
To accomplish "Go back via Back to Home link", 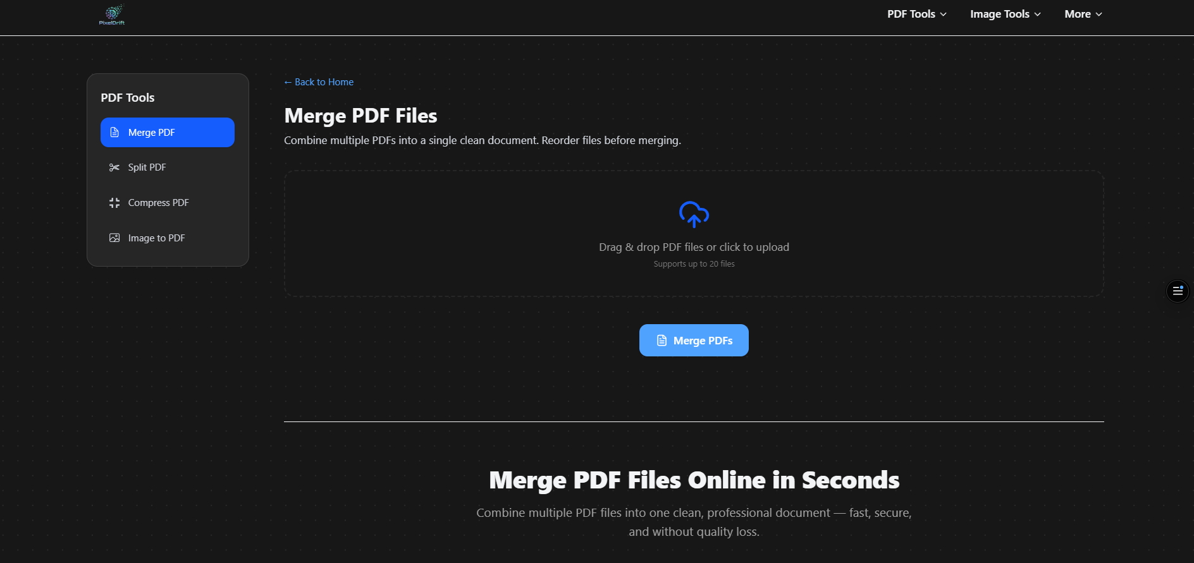I will (319, 82).
